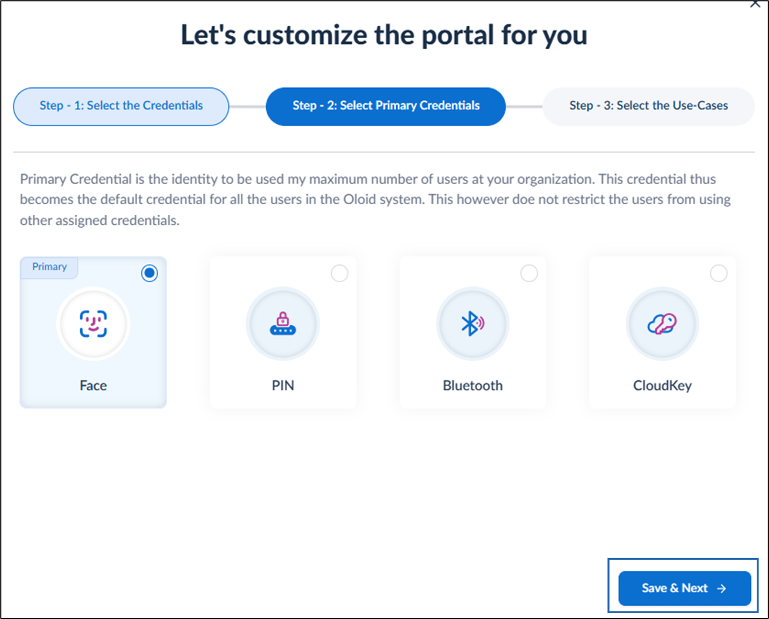Select the Bluetooth radio button
Screen dimensions: 769x619
[x=529, y=273]
